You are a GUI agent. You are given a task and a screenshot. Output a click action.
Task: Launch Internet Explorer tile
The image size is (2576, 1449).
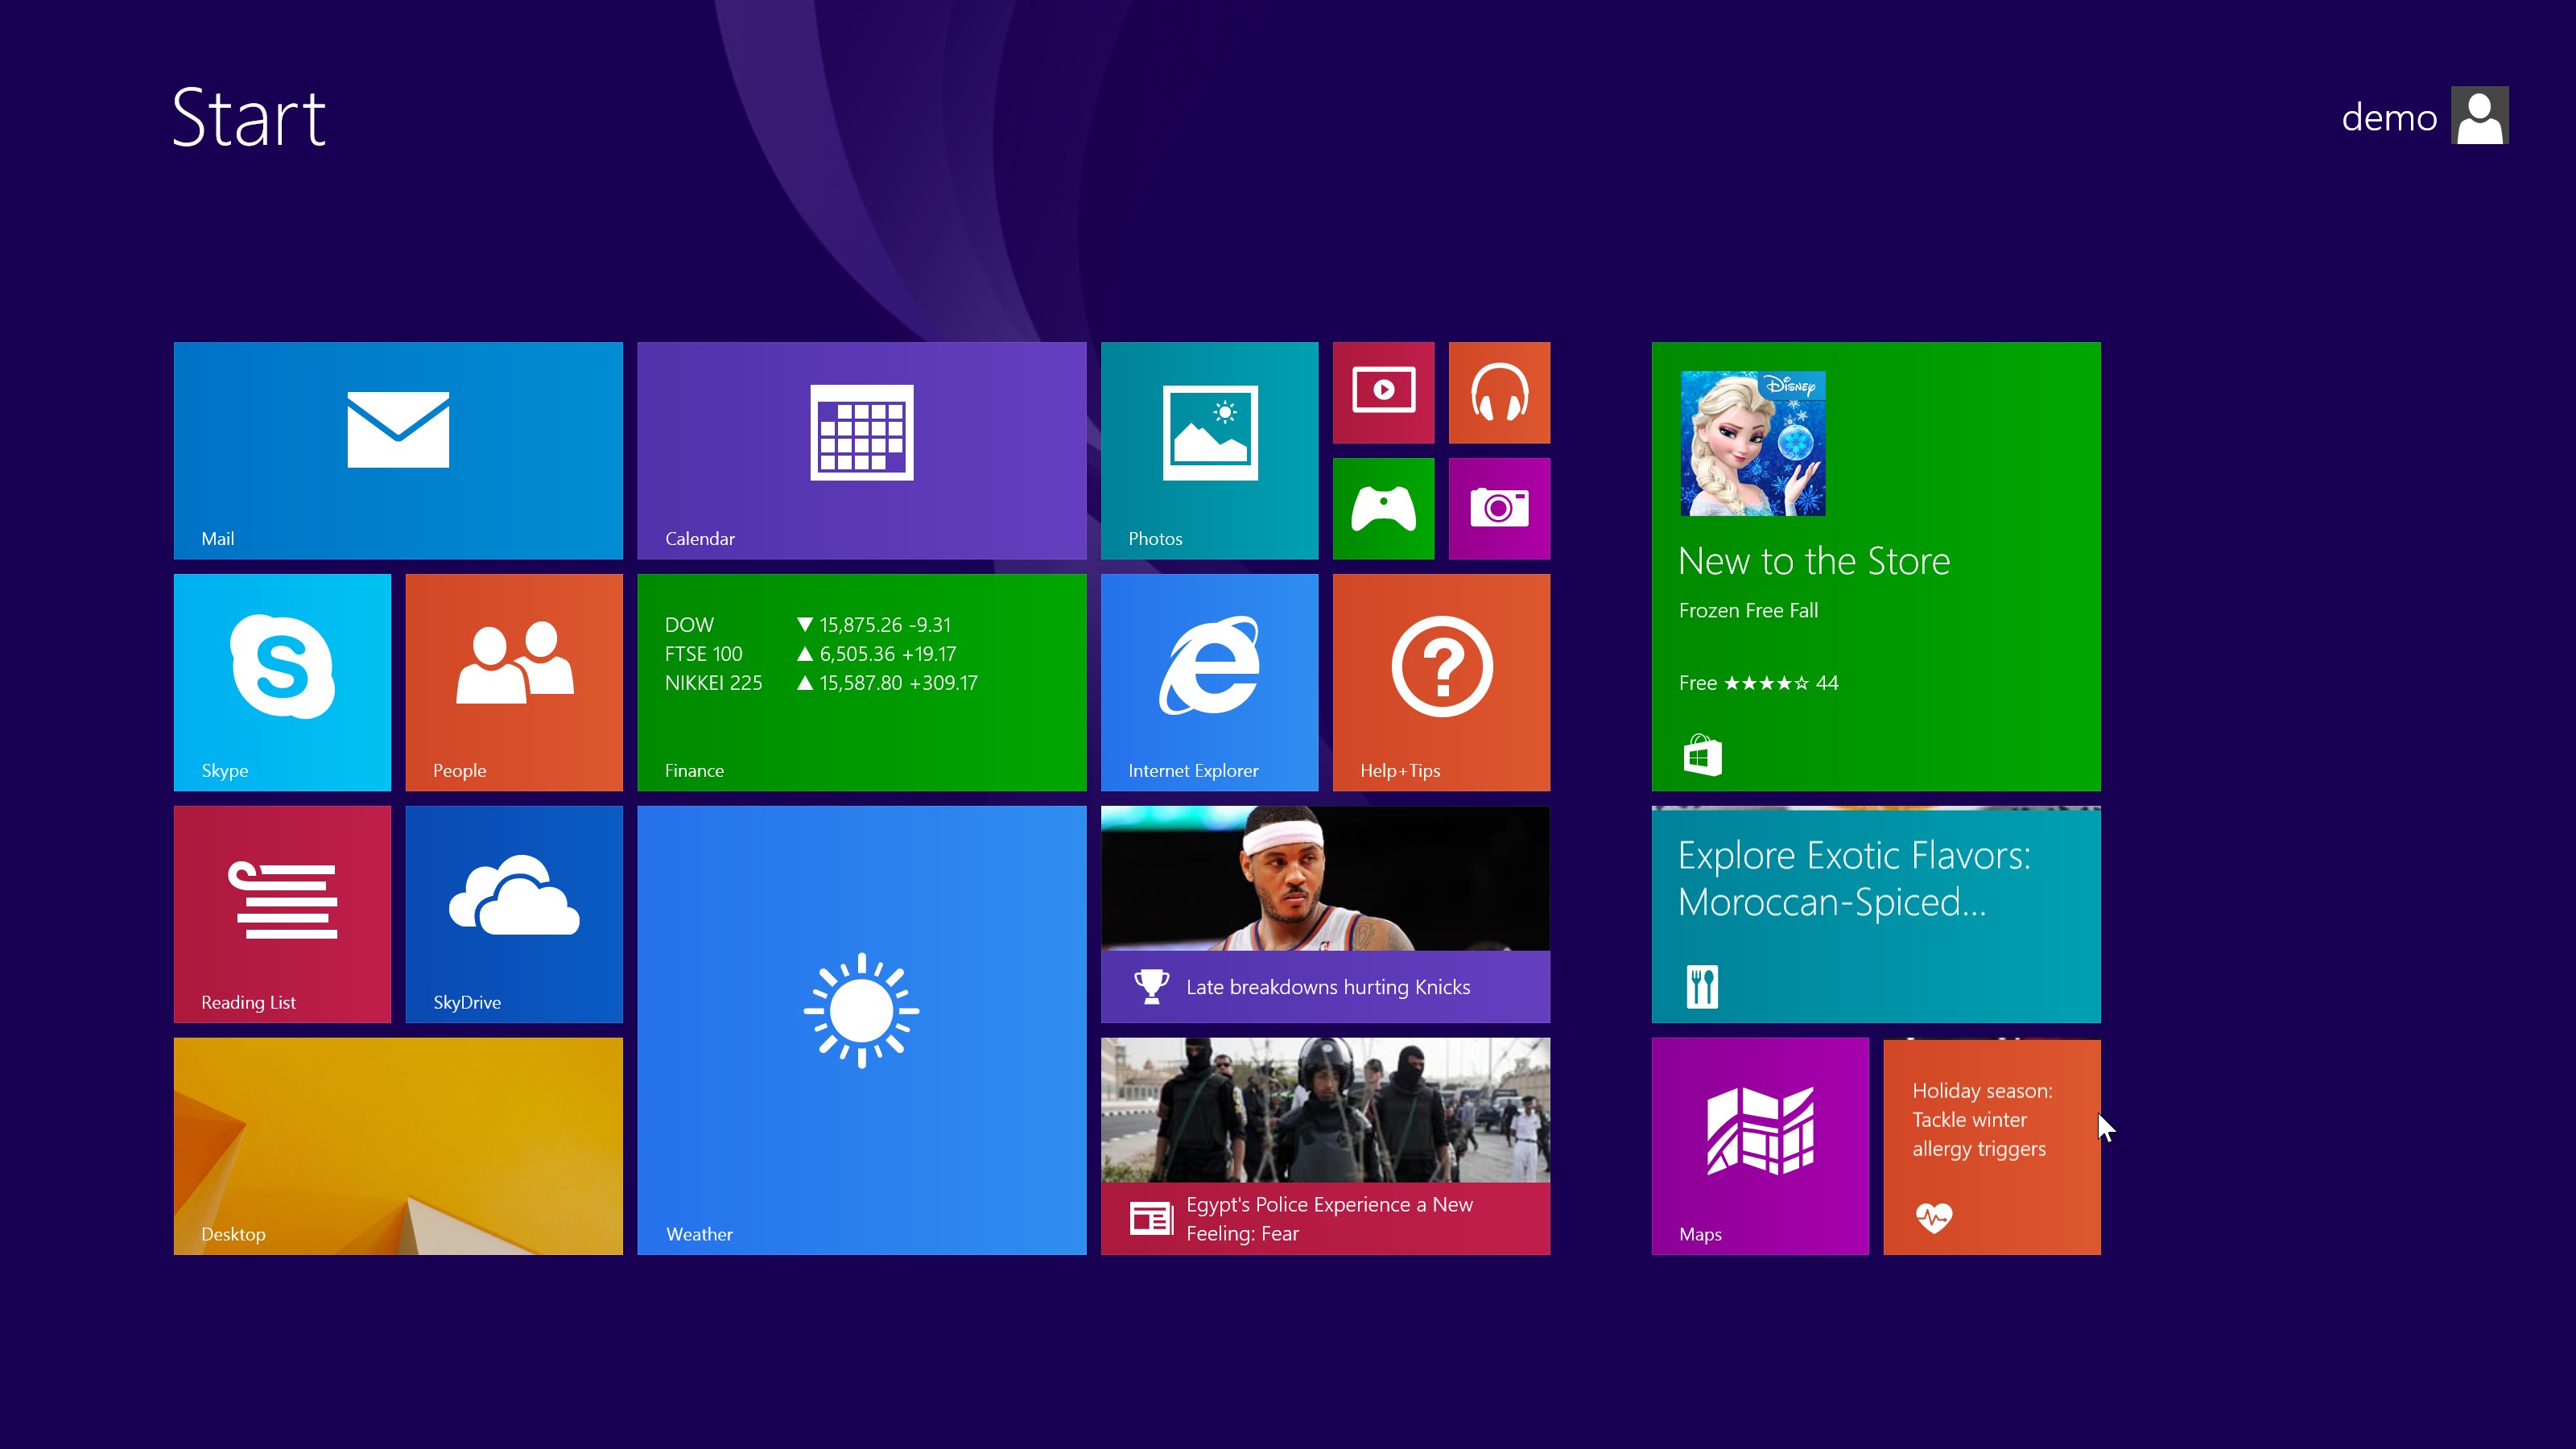(x=1209, y=682)
